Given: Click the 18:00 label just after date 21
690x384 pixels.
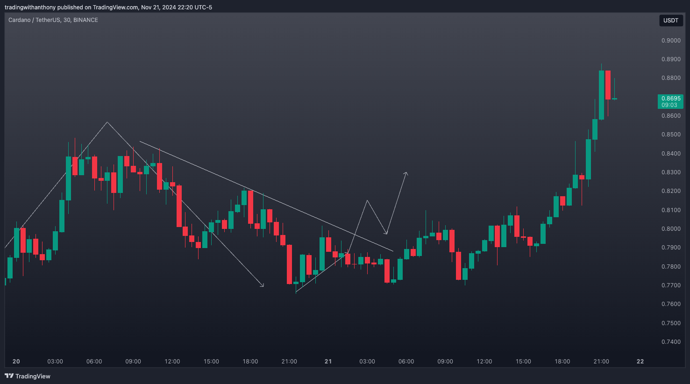Looking at the screenshot, I should (562, 362).
